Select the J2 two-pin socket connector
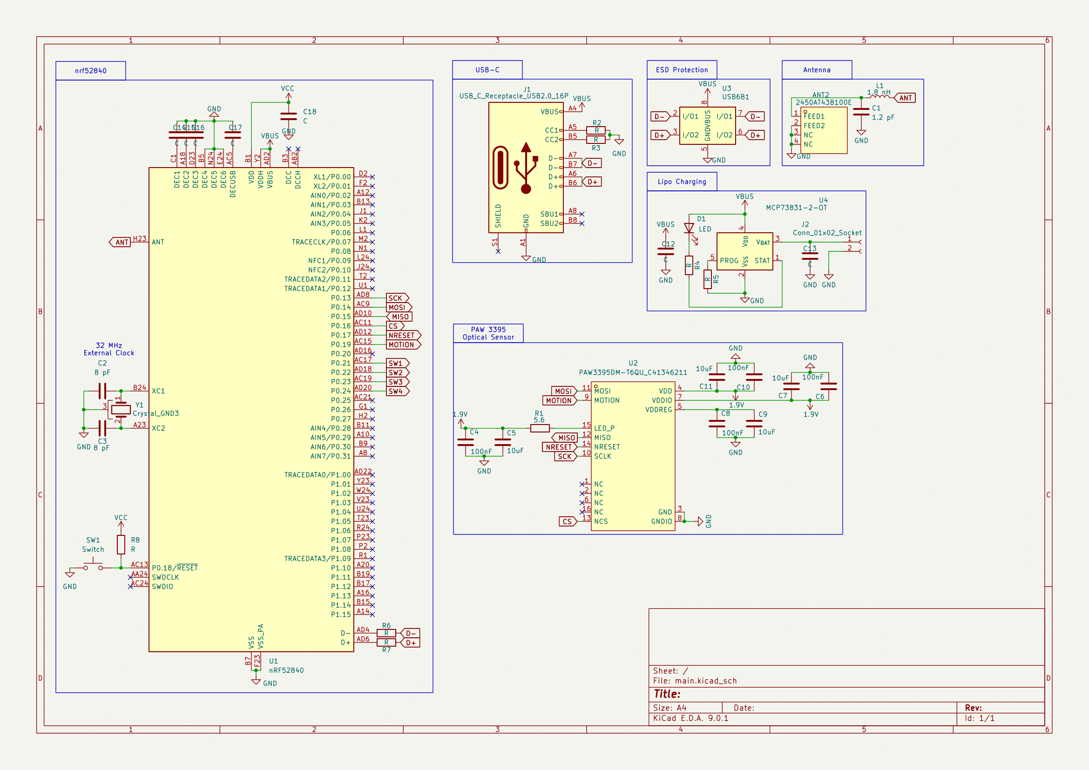The width and height of the screenshot is (1089, 770). (854, 247)
